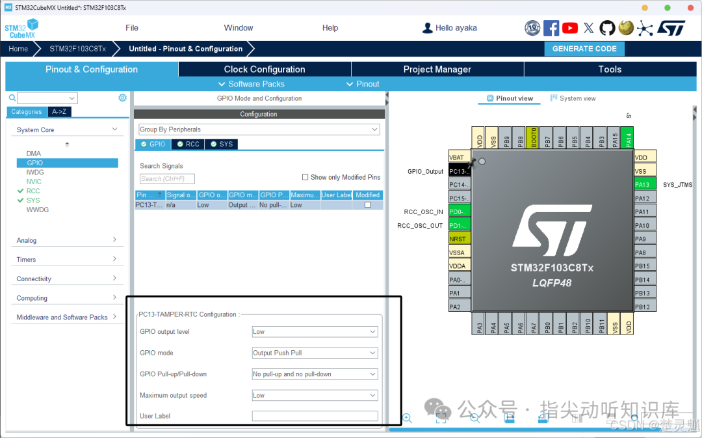
Task: Click the user profile icon beside Hello ayaka
Action: pyautogui.click(x=427, y=28)
